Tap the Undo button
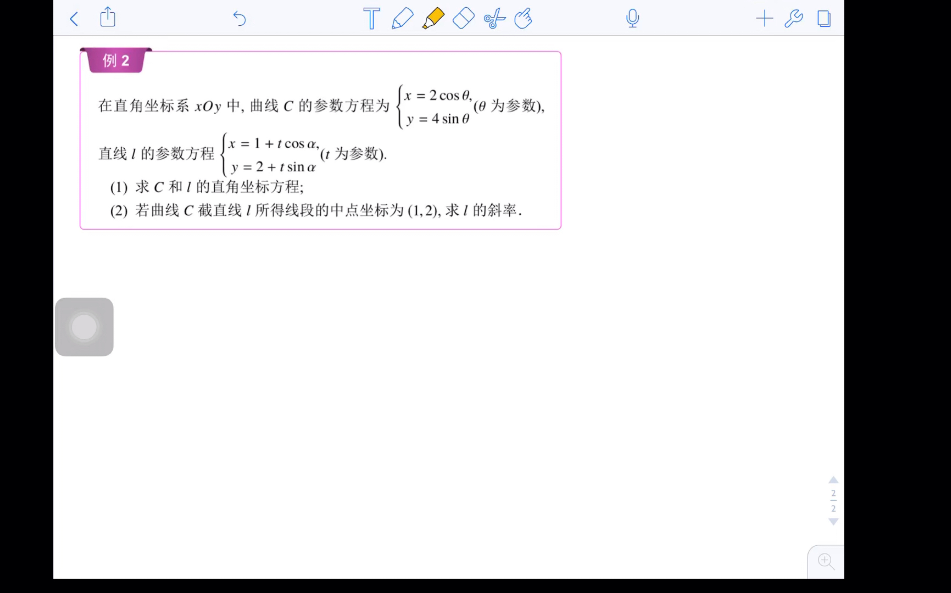 tap(240, 19)
